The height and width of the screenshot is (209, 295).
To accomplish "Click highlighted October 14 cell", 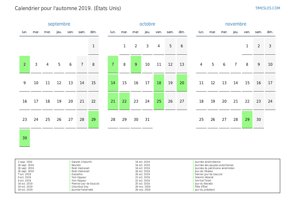I will click(x=113, y=83).
